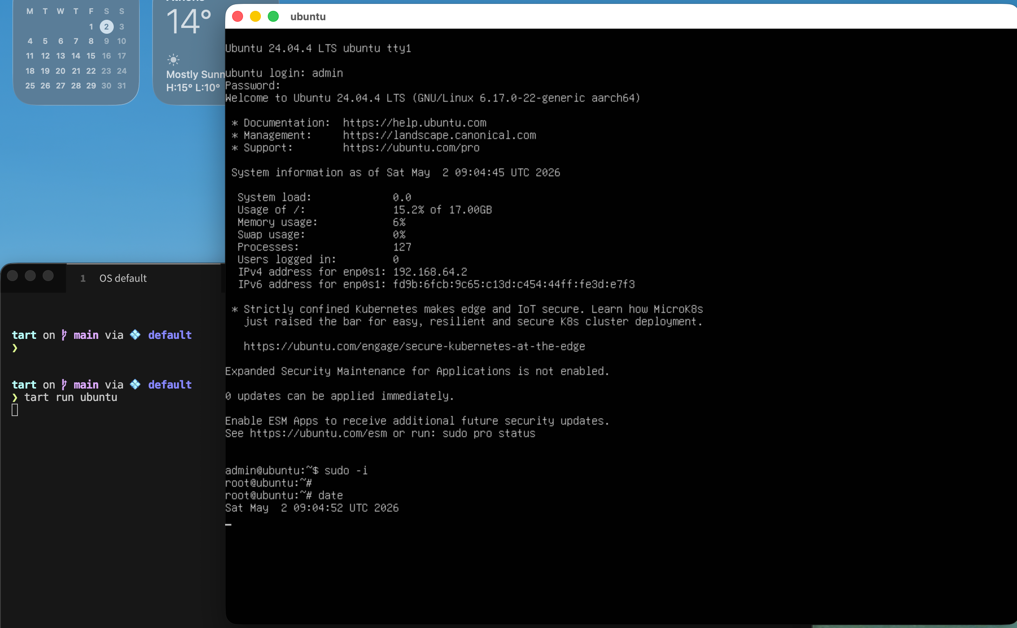Click the 'Mostly Sunny' weather condition text
The height and width of the screenshot is (628, 1017).
point(195,75)
